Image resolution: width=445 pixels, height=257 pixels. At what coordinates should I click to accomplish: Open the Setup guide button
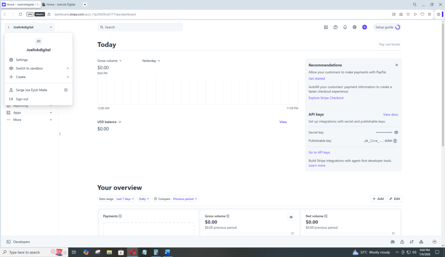[387, 27]
